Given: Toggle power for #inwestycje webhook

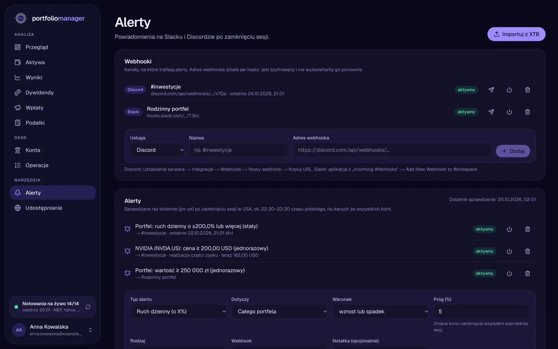Looking at the screenshot, I should pyautogui.click(x=509, y=90).
